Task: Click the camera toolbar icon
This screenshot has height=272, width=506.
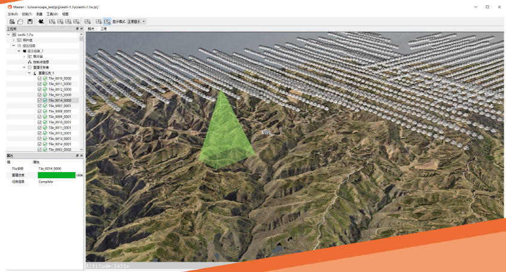Action: pos(41,22)
